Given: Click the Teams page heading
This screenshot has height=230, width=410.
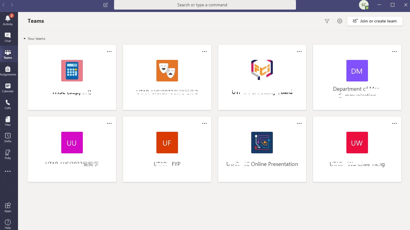Looking at the screenshot, I should (36, 21).
